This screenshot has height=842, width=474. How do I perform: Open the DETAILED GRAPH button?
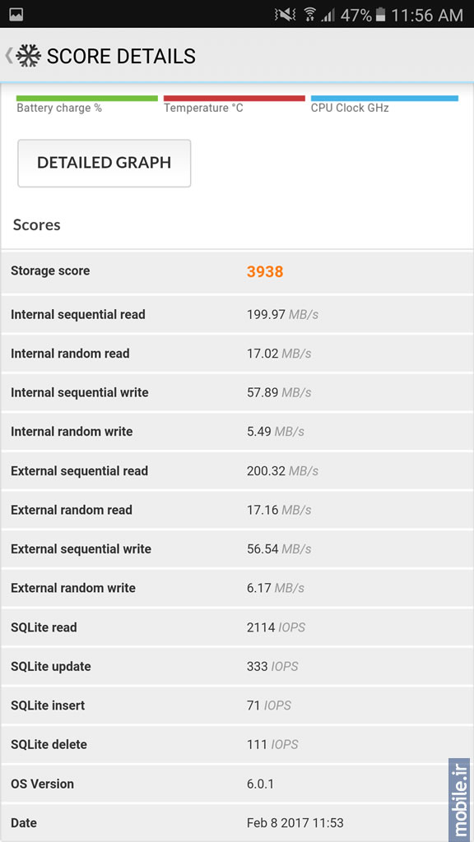click(x=105, y=164)
